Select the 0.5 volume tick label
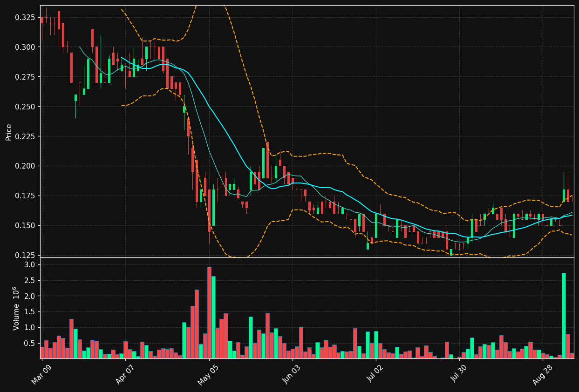Screen dimensions: 579x392 30,344
